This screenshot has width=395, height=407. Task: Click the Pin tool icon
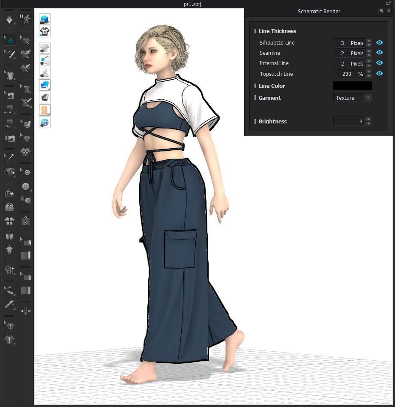point(9,158)
